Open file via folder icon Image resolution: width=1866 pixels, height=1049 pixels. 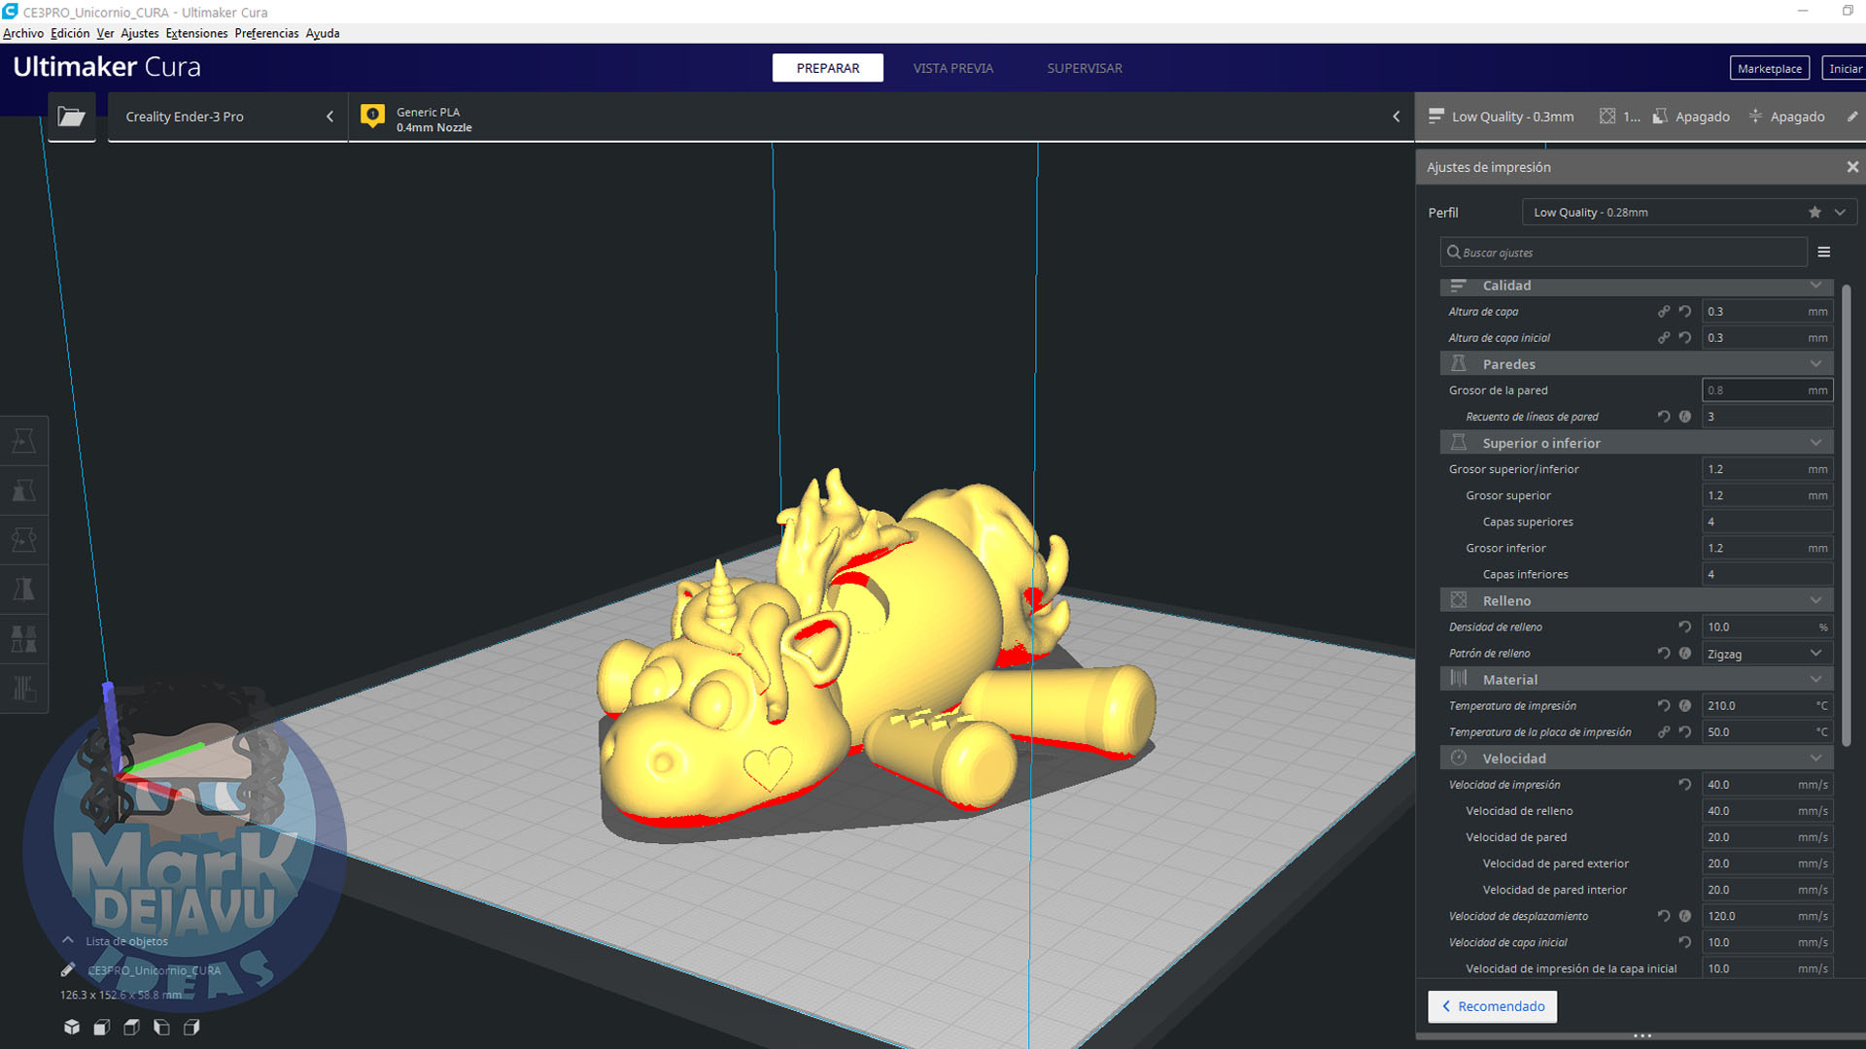click(x=71, y=117)
